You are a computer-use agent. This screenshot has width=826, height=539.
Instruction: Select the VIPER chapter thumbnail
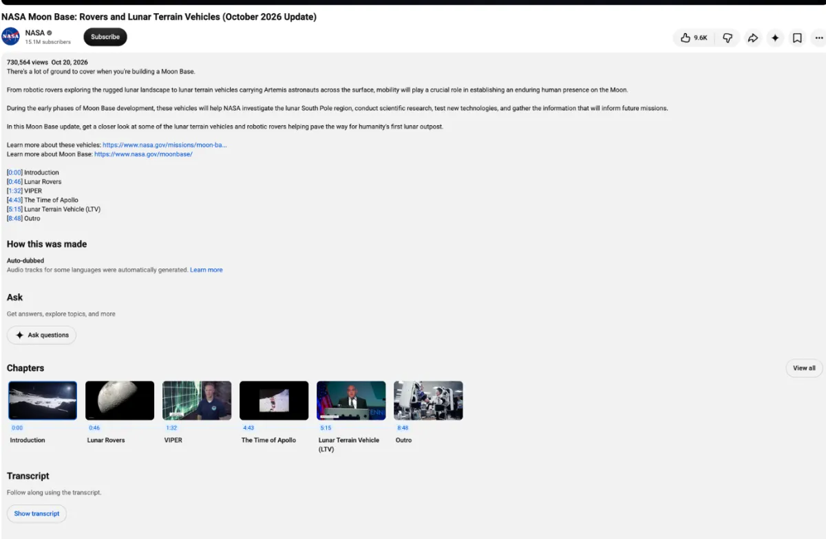click(197, 401)
